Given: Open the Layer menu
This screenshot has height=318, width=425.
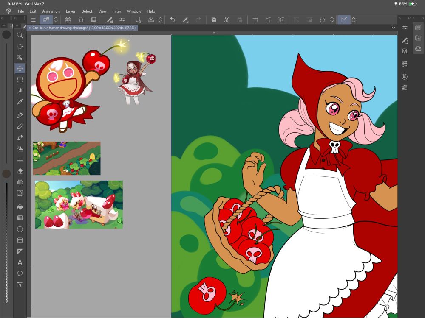Looking at the screenshot, I should tap(71, 11).
